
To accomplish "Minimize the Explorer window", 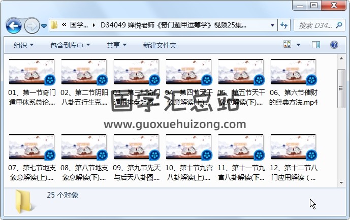I will click(x=300, y=6).
